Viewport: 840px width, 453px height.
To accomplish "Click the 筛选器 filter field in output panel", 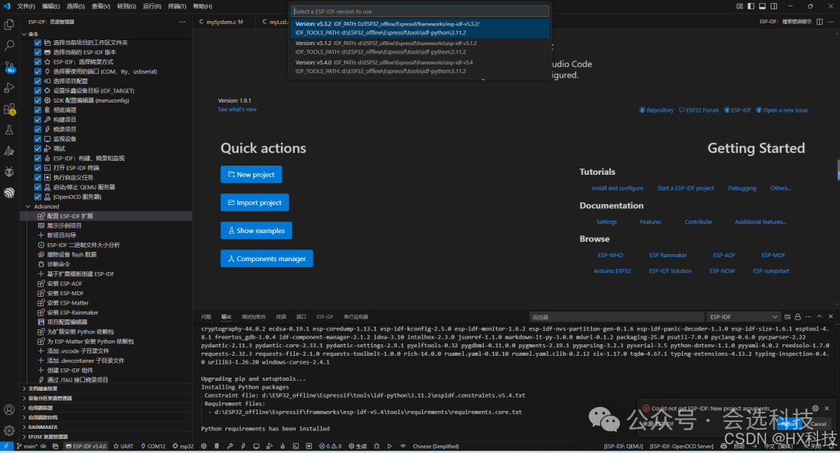I will click(x=616, y=317).
